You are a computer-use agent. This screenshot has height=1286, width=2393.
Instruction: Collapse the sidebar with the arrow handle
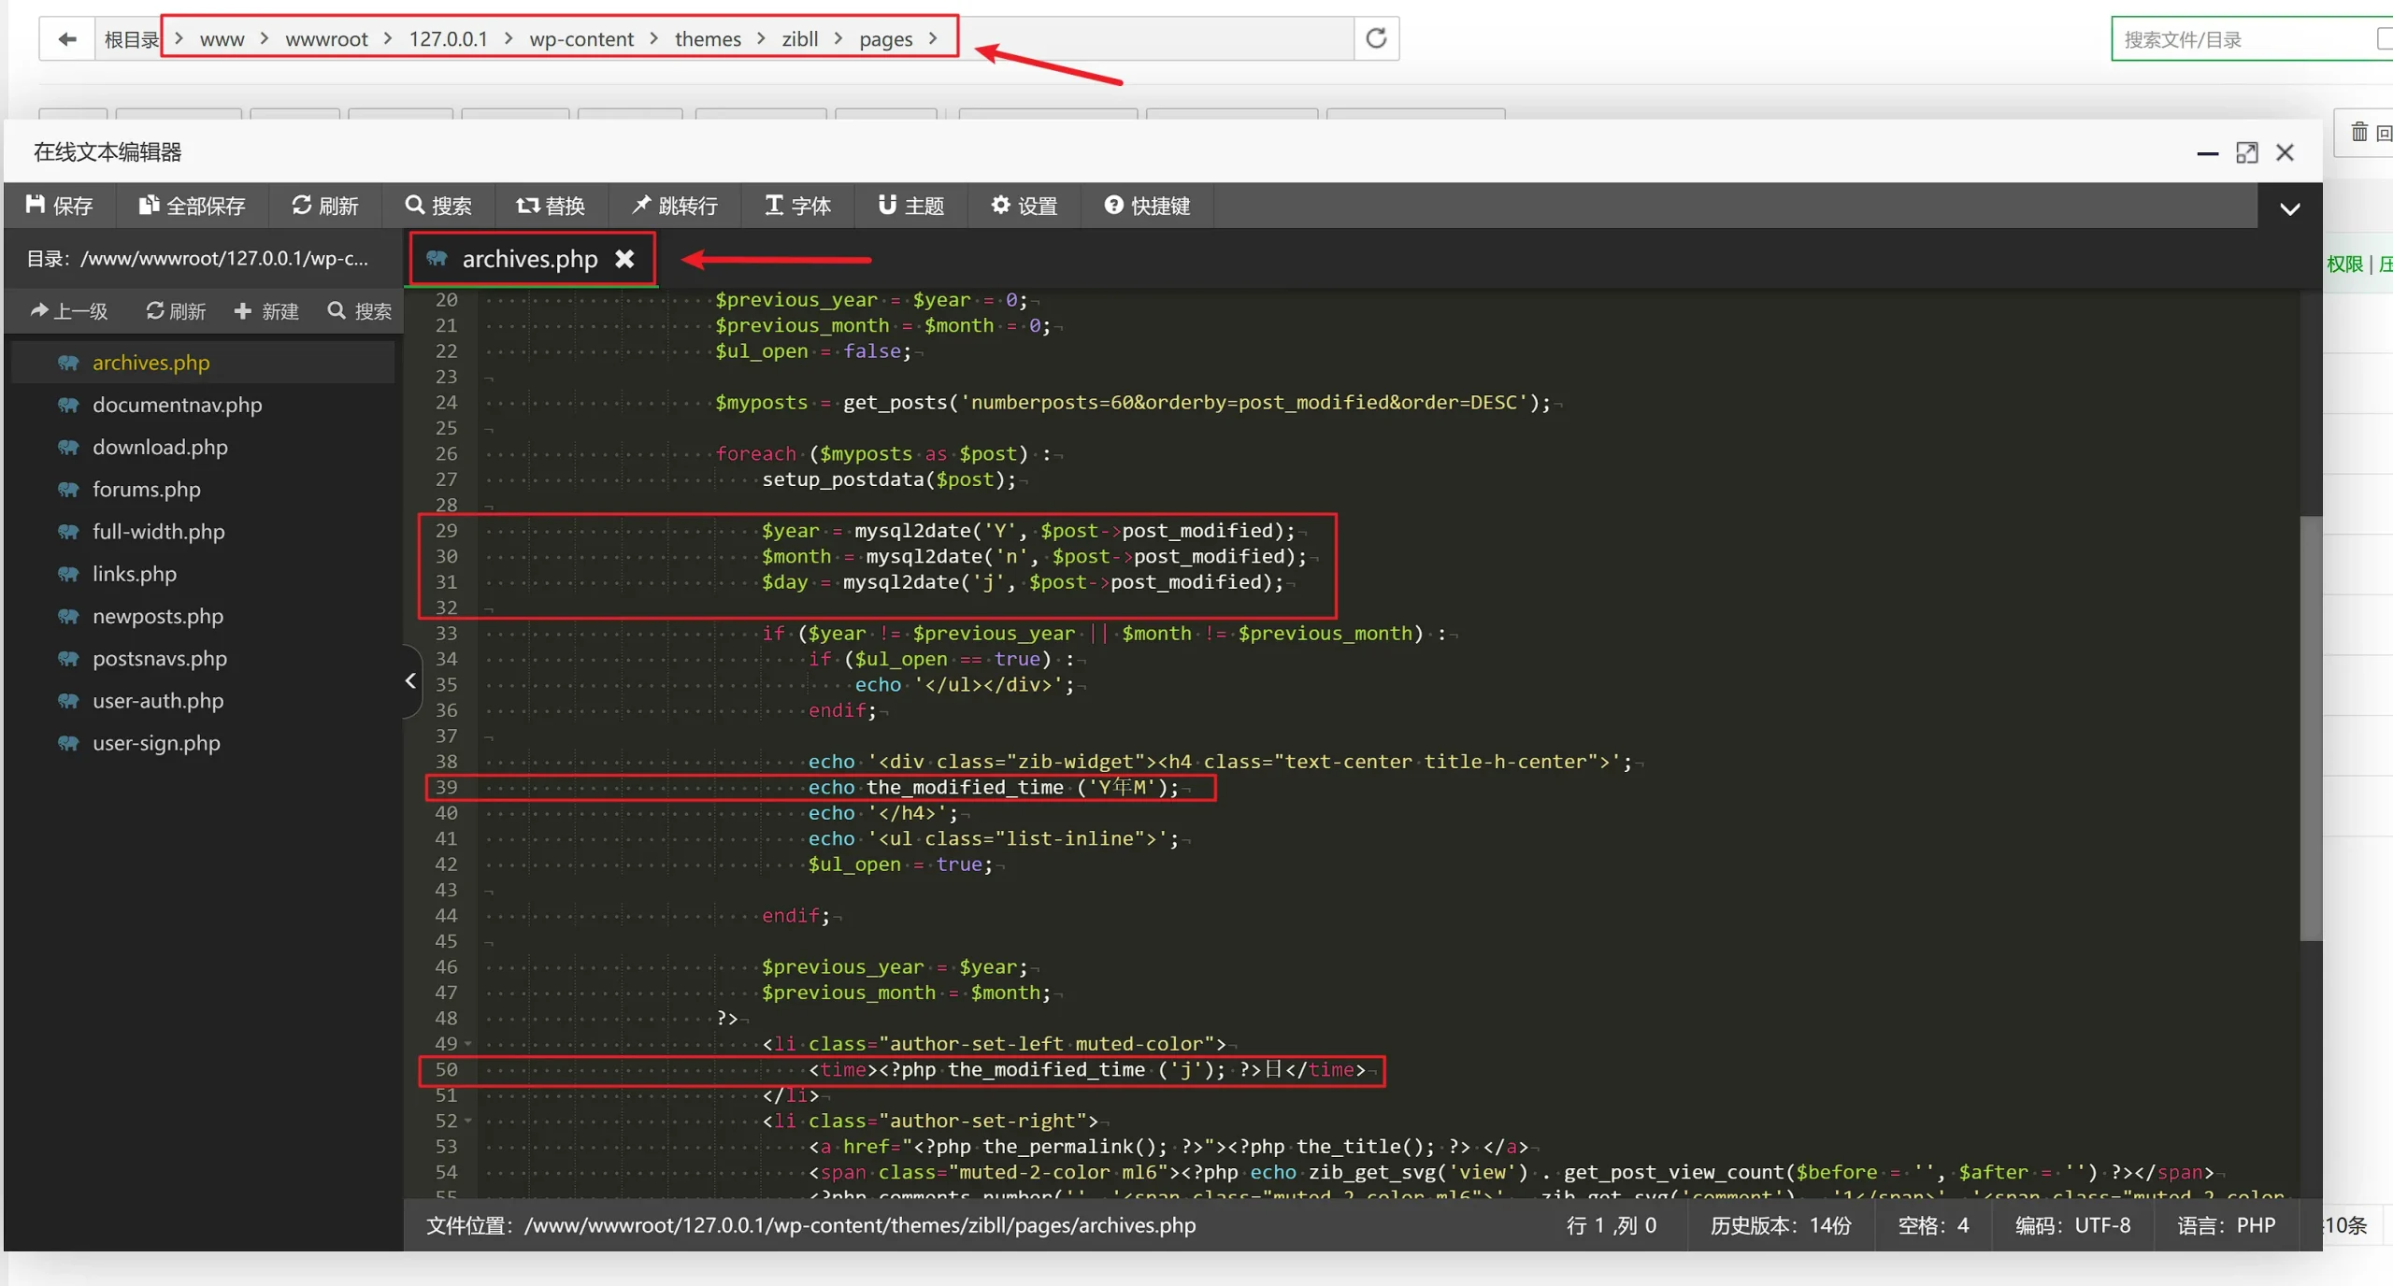coord(411,681)
